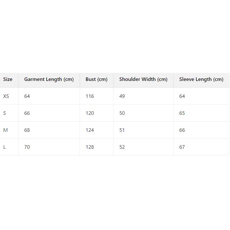Image resolution: width=230 pixels, height=230 pixels.
Task: Click garment length value 70
Action: point(27,147)
